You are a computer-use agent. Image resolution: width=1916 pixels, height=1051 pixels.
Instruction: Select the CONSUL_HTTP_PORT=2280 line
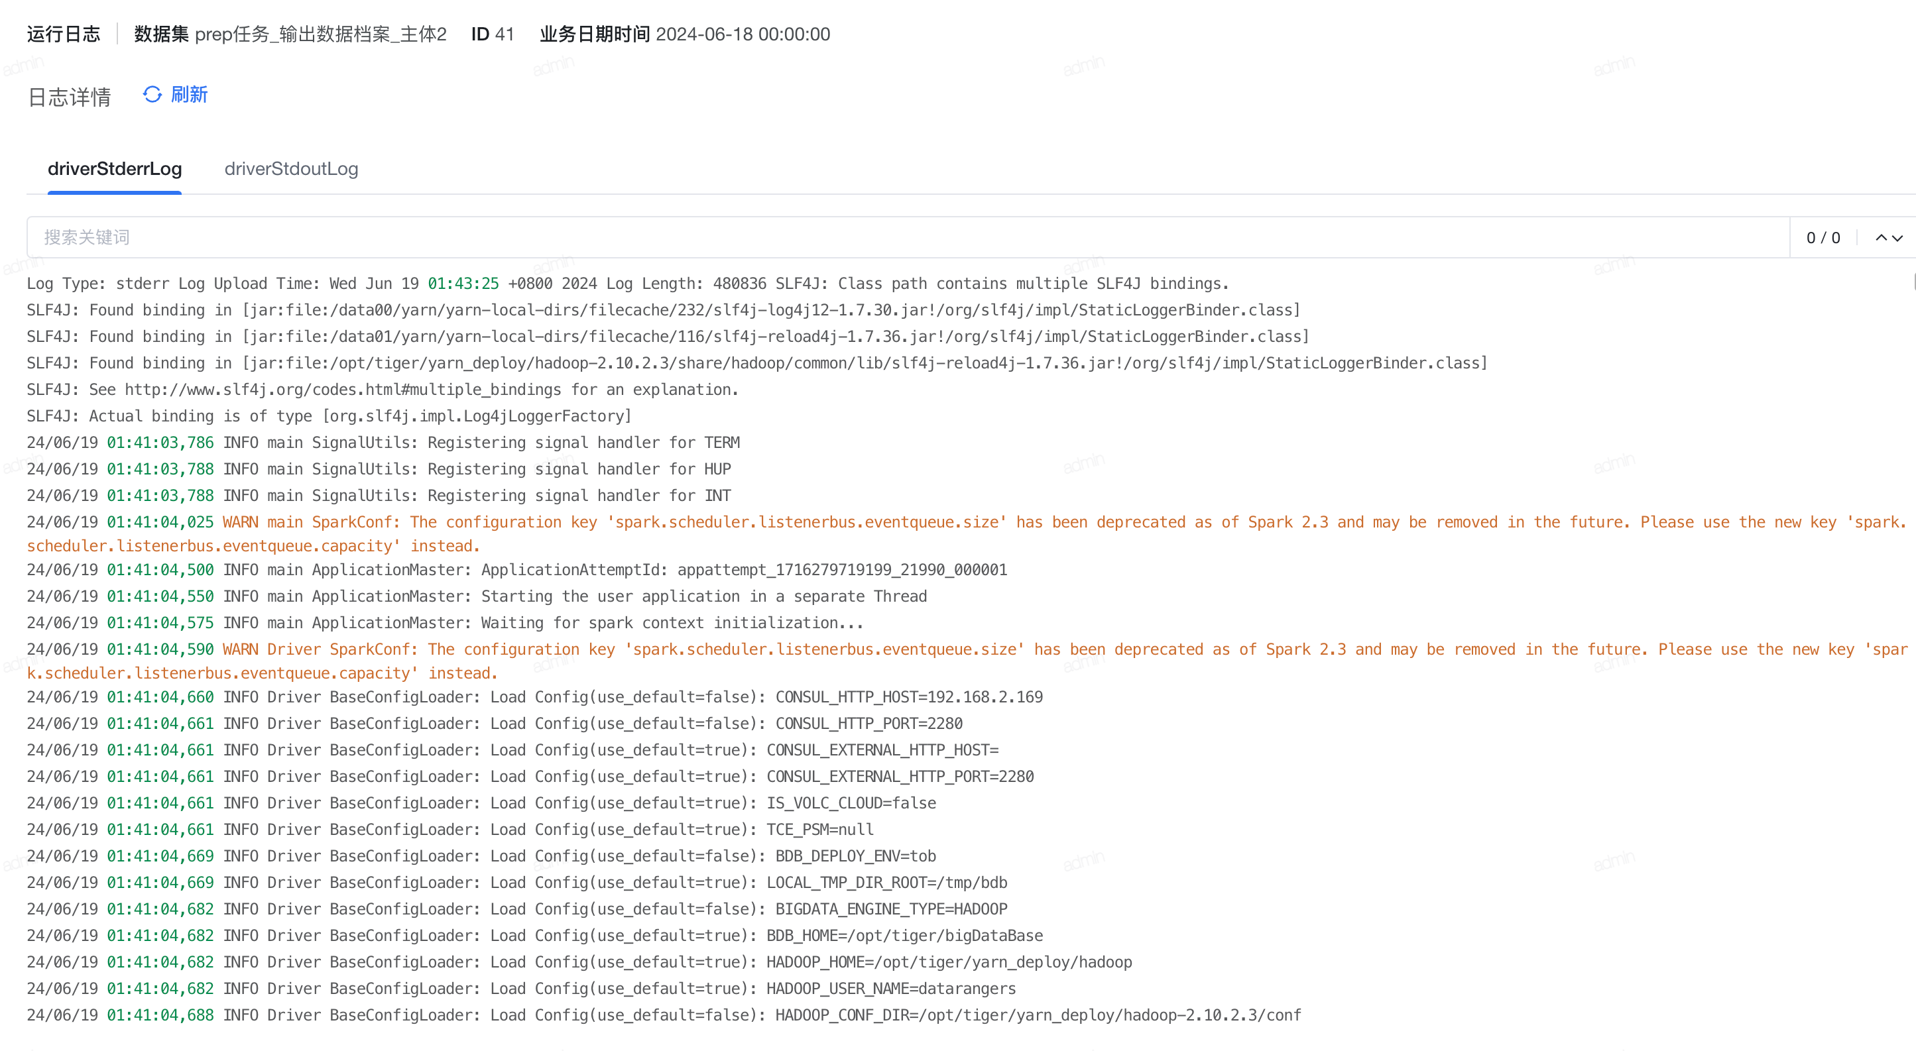point(495,723)
